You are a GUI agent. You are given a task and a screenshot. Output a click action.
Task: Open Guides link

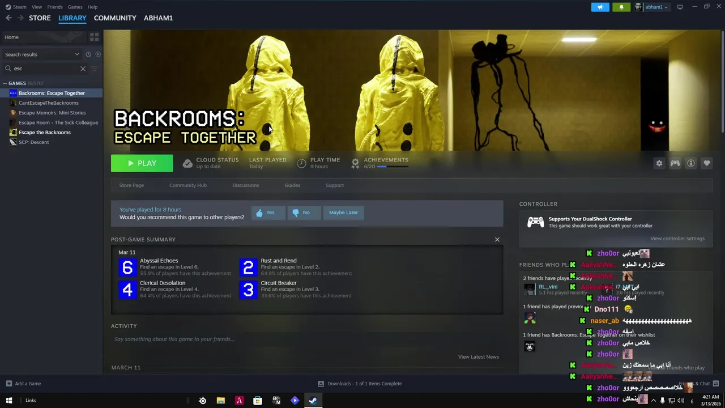pyautogui.click(x=292, y=185)
